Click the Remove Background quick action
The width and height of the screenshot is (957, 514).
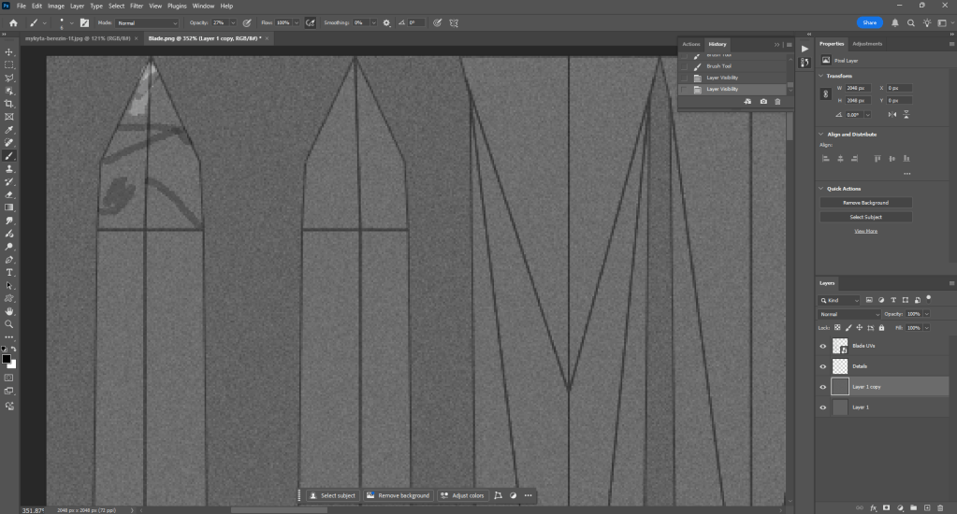coord(865,203)
